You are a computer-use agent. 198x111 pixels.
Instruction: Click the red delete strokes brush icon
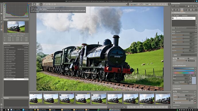pyautogui.click(x=195, y=103)
